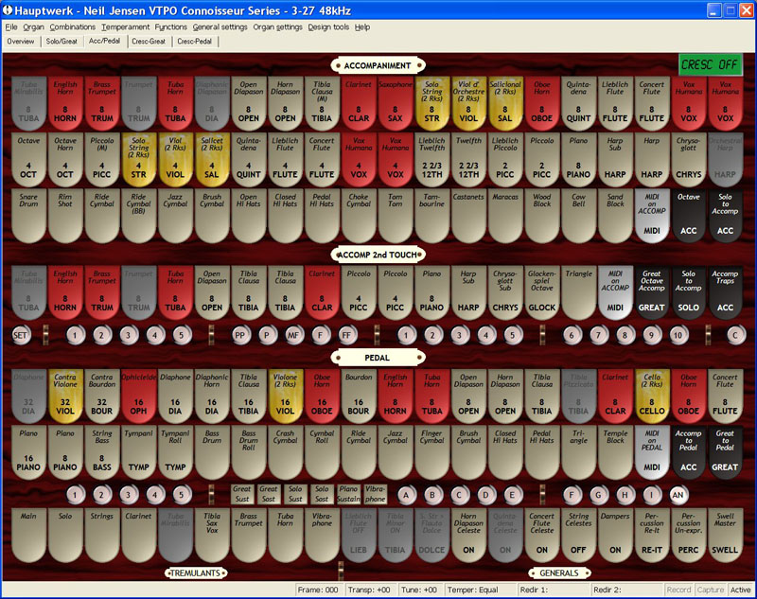Click the Great Sust button
This screenshot has width=757, height=599.
click(x=242, y=494)
